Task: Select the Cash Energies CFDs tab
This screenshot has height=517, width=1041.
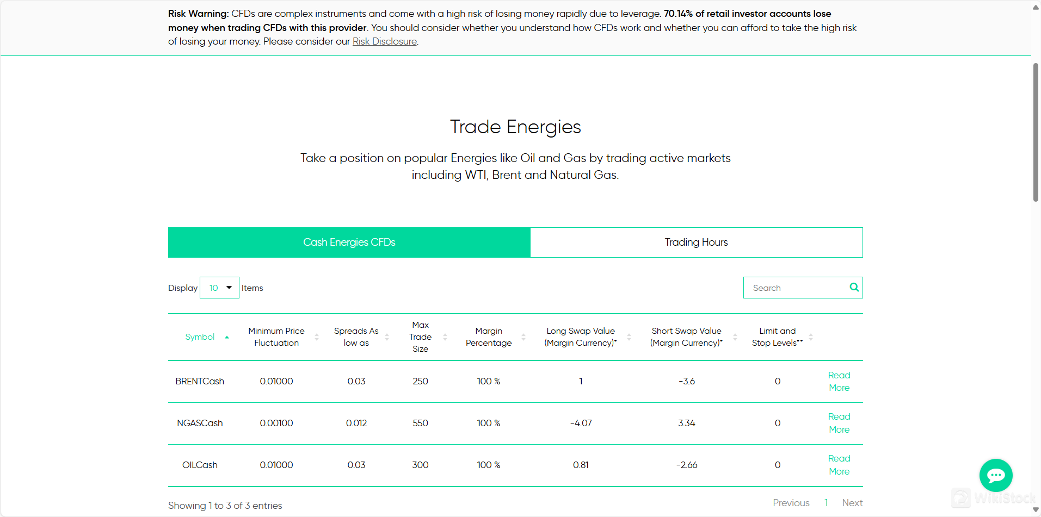Action: point(349,242)
